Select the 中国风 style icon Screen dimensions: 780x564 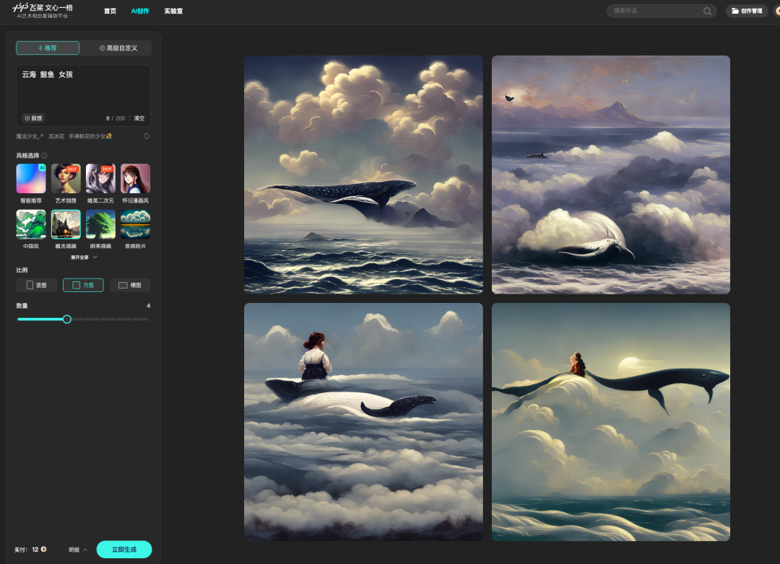pyautogui.click(x=31, y=224)
